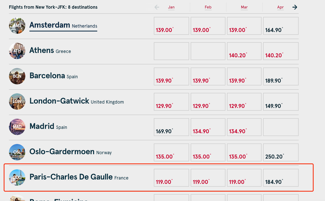The image size is (325, 201).
Task: Click the LGW London-Gatwick circular image
Action: point(17,102)
